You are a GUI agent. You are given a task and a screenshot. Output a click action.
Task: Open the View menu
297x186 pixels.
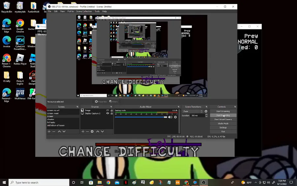62,11
